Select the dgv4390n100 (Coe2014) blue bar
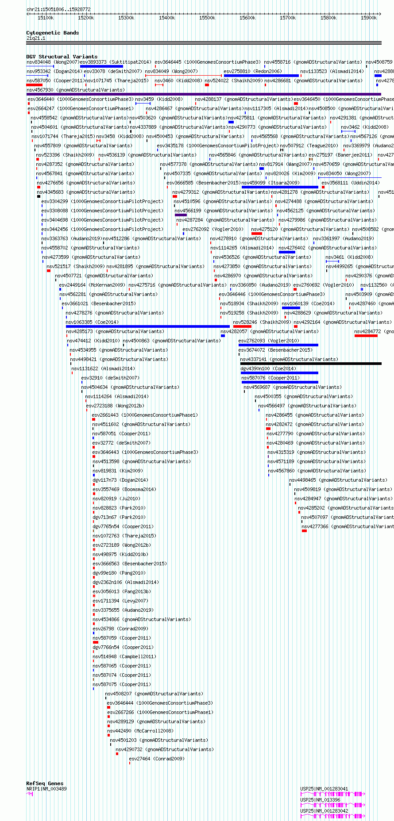 [279, 373]
